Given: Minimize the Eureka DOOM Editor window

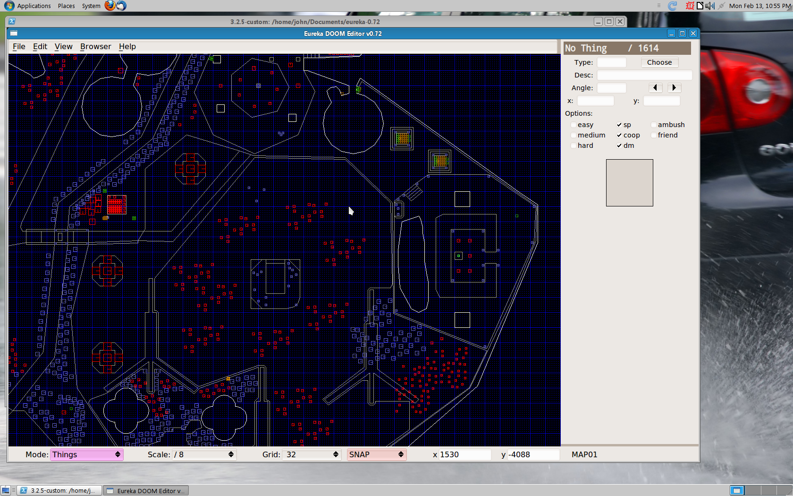Looking at the screenshot, I should pyautogui.click(x=671, y=33).
